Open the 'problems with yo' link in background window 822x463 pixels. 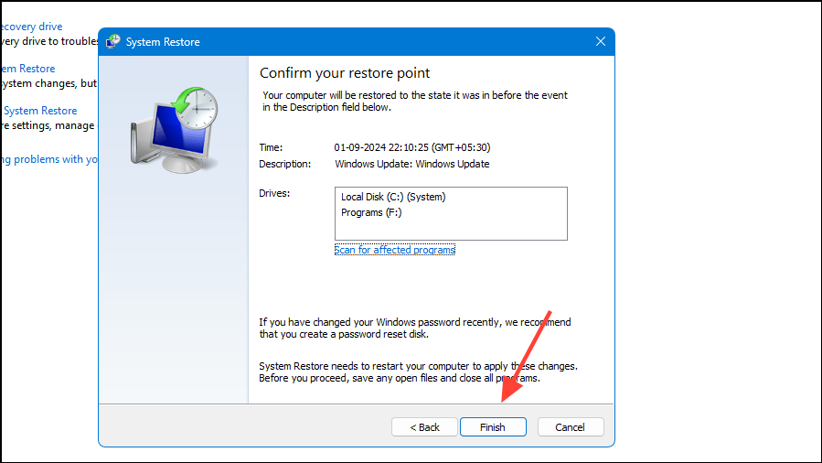point(49,159)
